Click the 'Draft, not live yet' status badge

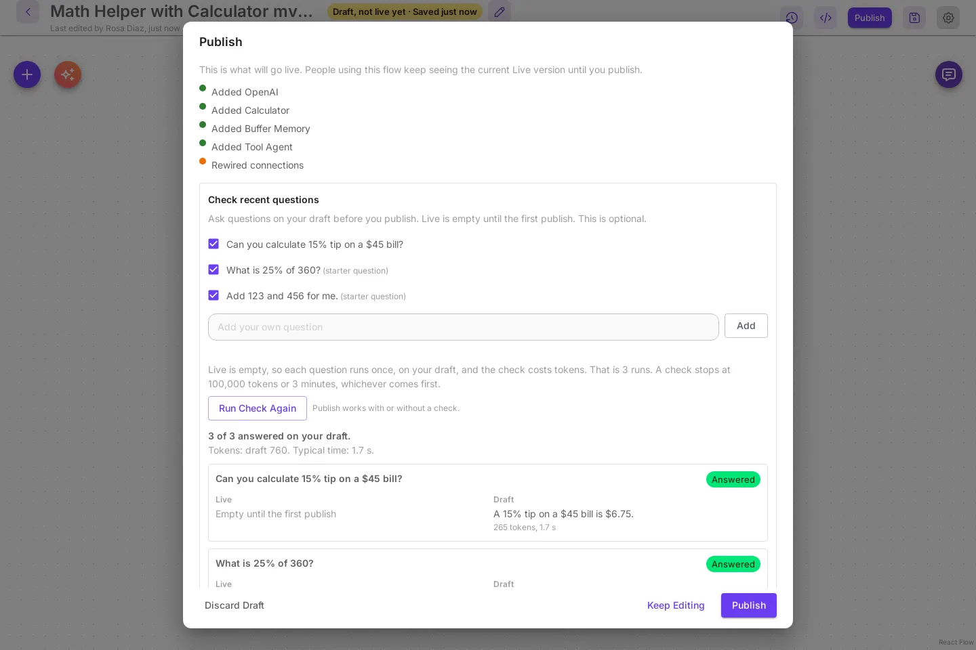(x=405, y=12)
